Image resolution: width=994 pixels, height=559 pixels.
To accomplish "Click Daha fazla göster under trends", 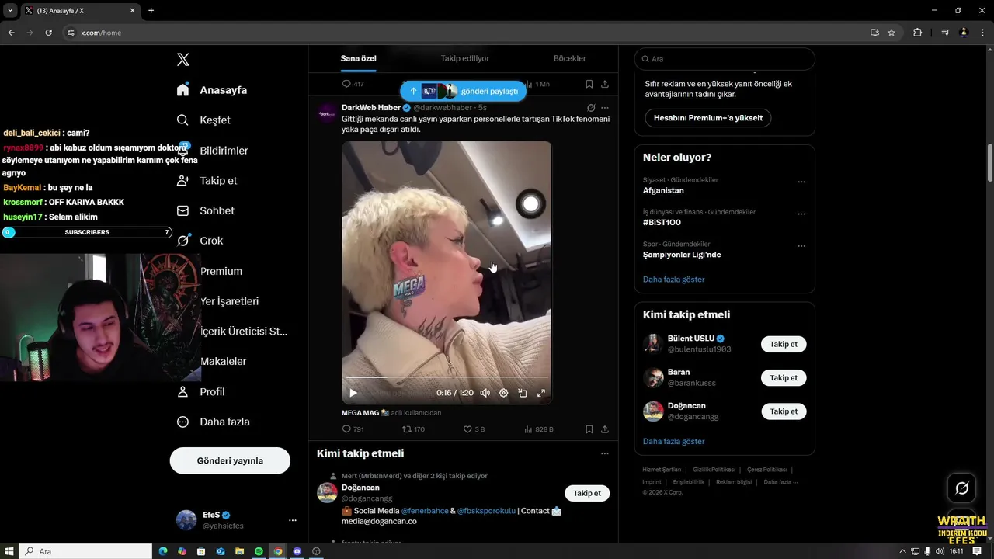I will tap(673, 279).
